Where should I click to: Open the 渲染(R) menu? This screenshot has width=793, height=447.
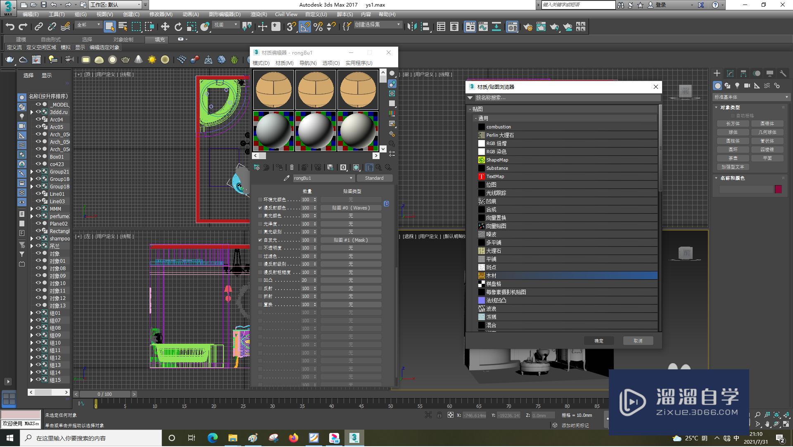tap(259, 14)
